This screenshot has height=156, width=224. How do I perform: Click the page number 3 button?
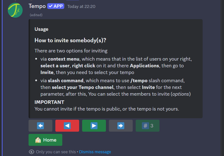point(147,126)
